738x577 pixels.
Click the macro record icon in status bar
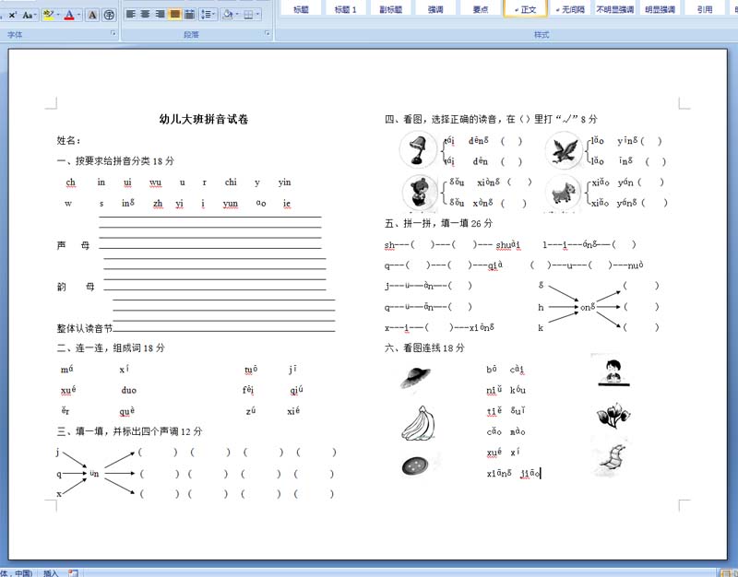click(73, 572)
